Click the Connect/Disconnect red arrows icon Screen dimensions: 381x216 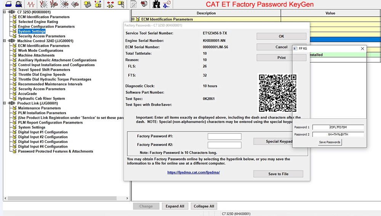pyautogui.click(x=110, y=4)
